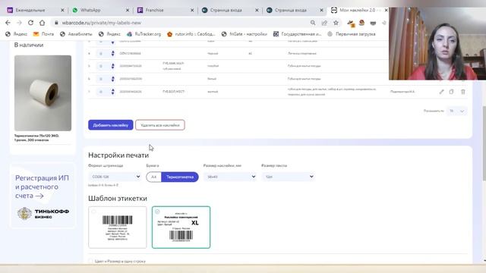Click the page vertical scrollbar
This screenshot has height=273, width=486.
pyautogui.click(x=484, y=143)
